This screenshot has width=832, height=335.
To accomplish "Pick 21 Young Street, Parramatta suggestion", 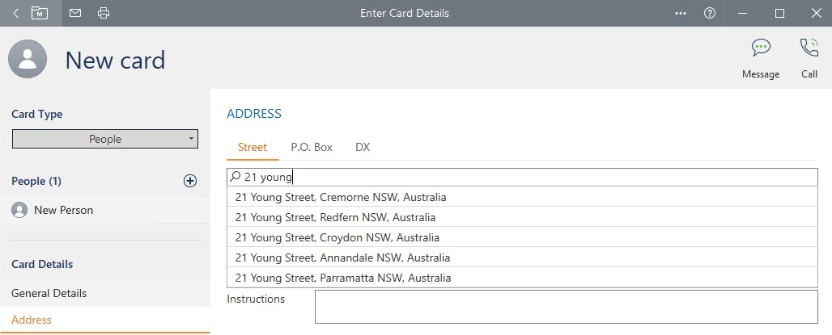I will click(x=343, y=278).
